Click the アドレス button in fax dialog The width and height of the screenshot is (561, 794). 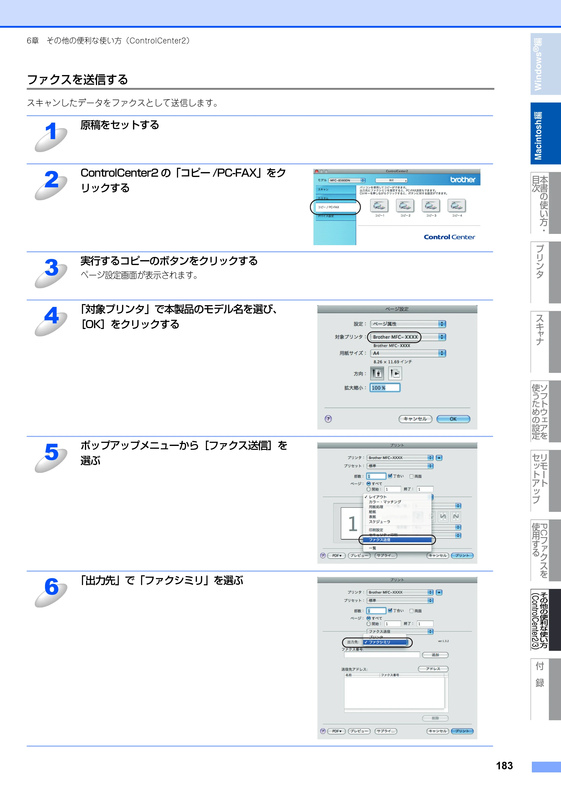(x=433, y=669)
